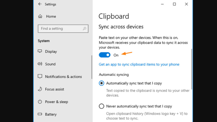
Task: Maximize the Settings window
Action: click(174, 4)
